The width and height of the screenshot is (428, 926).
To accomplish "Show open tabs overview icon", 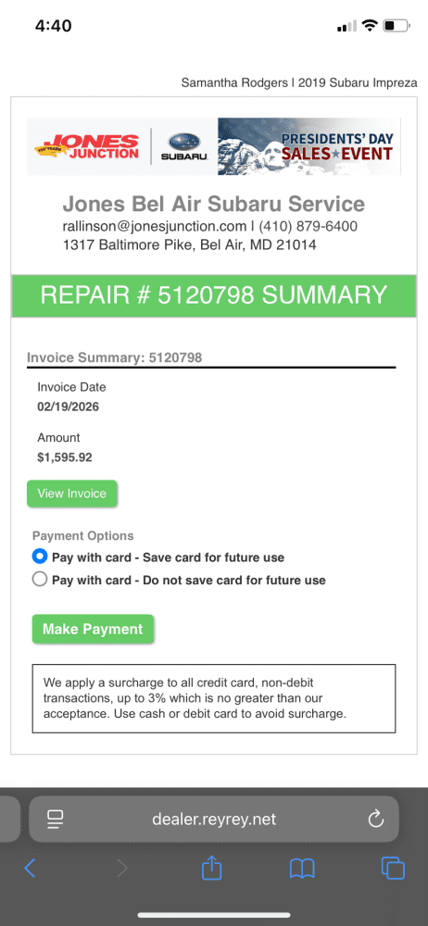I will (393, 868).
